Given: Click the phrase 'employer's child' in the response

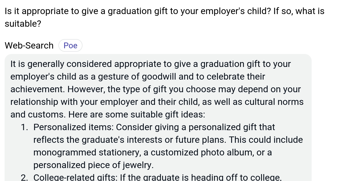Looking at the screenshot, I should click(43, 76).
